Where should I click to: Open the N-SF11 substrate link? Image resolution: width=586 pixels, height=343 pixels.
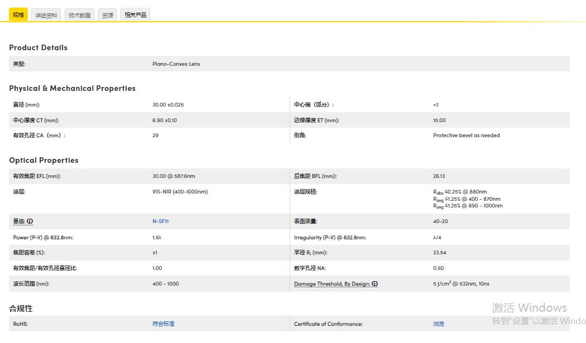click(x=160, y=221)
